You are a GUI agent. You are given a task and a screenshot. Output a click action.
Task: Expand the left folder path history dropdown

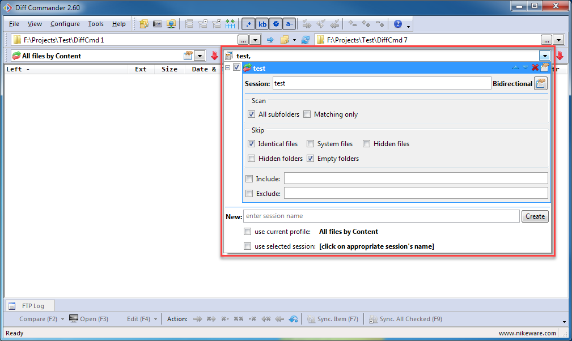[x=255, y=40]
